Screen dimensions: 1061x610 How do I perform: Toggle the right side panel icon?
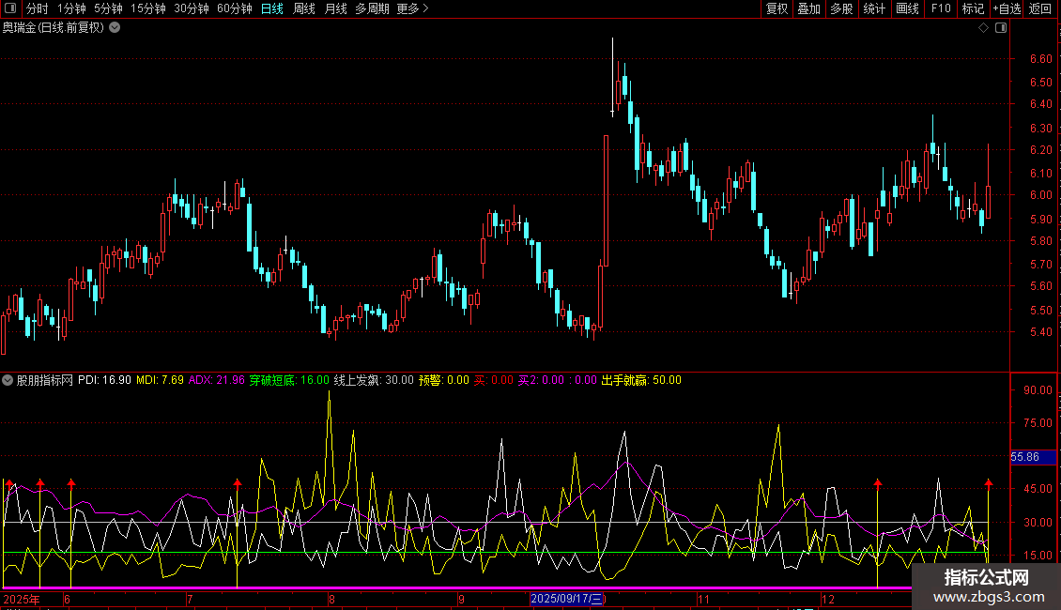coord(1001,28)
